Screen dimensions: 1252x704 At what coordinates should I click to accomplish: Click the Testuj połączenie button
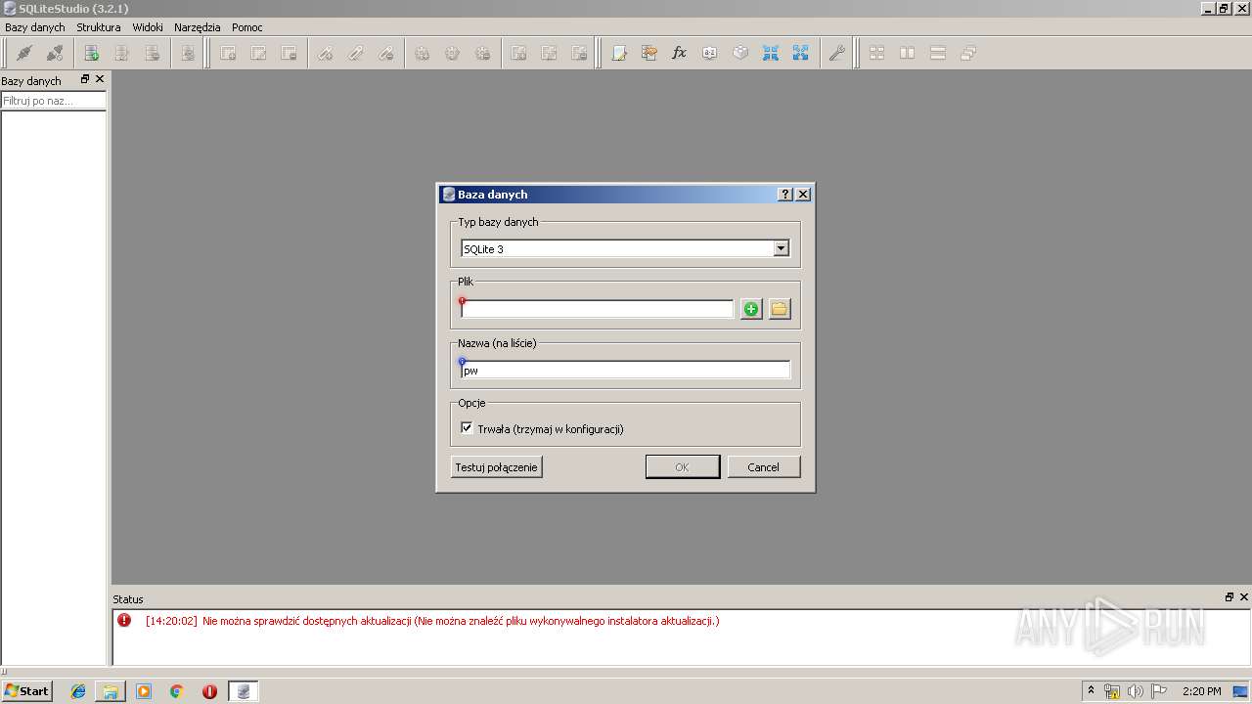(x=496, y=467)
